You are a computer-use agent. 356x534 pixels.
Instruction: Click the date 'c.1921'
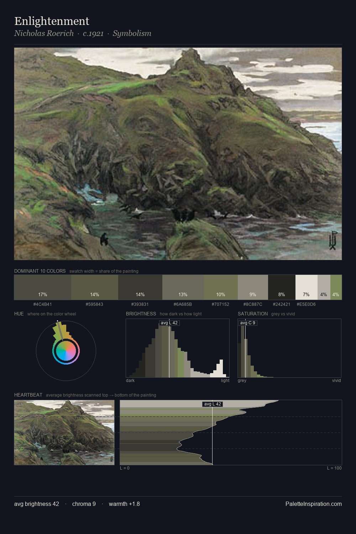tap(93, 33)
